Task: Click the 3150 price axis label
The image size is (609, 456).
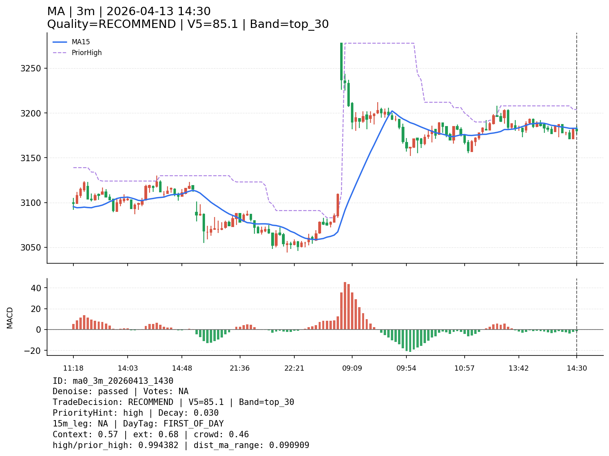Action: [x=31, y=158]
